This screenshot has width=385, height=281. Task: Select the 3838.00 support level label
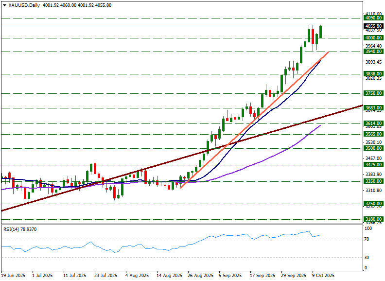point(373,74)
